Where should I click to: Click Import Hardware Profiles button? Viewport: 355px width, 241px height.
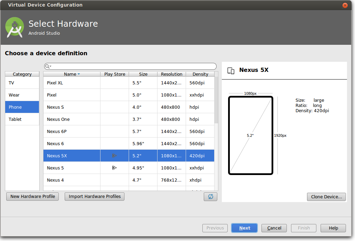click(x=95, y=197)
